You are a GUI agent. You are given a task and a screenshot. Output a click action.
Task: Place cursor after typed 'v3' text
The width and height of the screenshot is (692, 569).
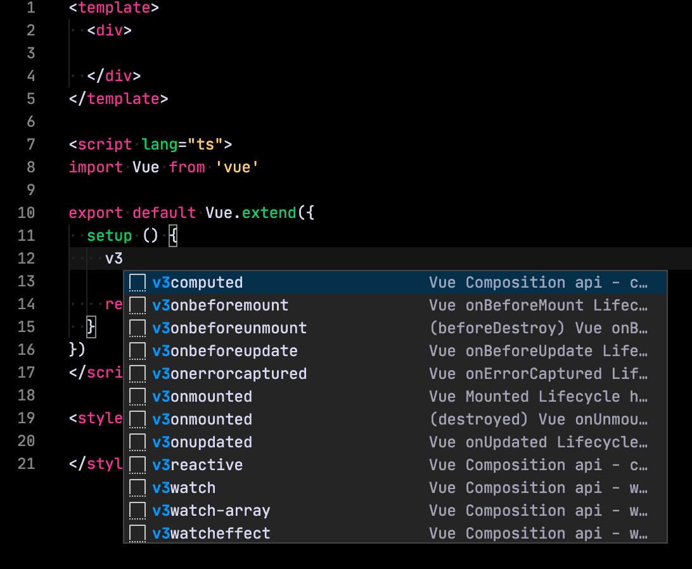pyautogui.click(x=123, y=259)
